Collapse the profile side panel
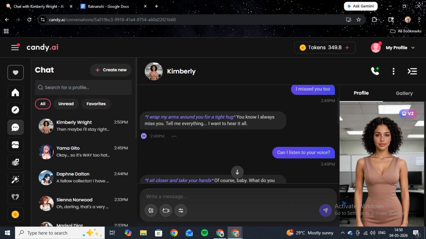 (x=412, y=71)
